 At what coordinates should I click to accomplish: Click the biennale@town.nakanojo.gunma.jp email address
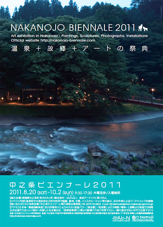click(133, 204)
